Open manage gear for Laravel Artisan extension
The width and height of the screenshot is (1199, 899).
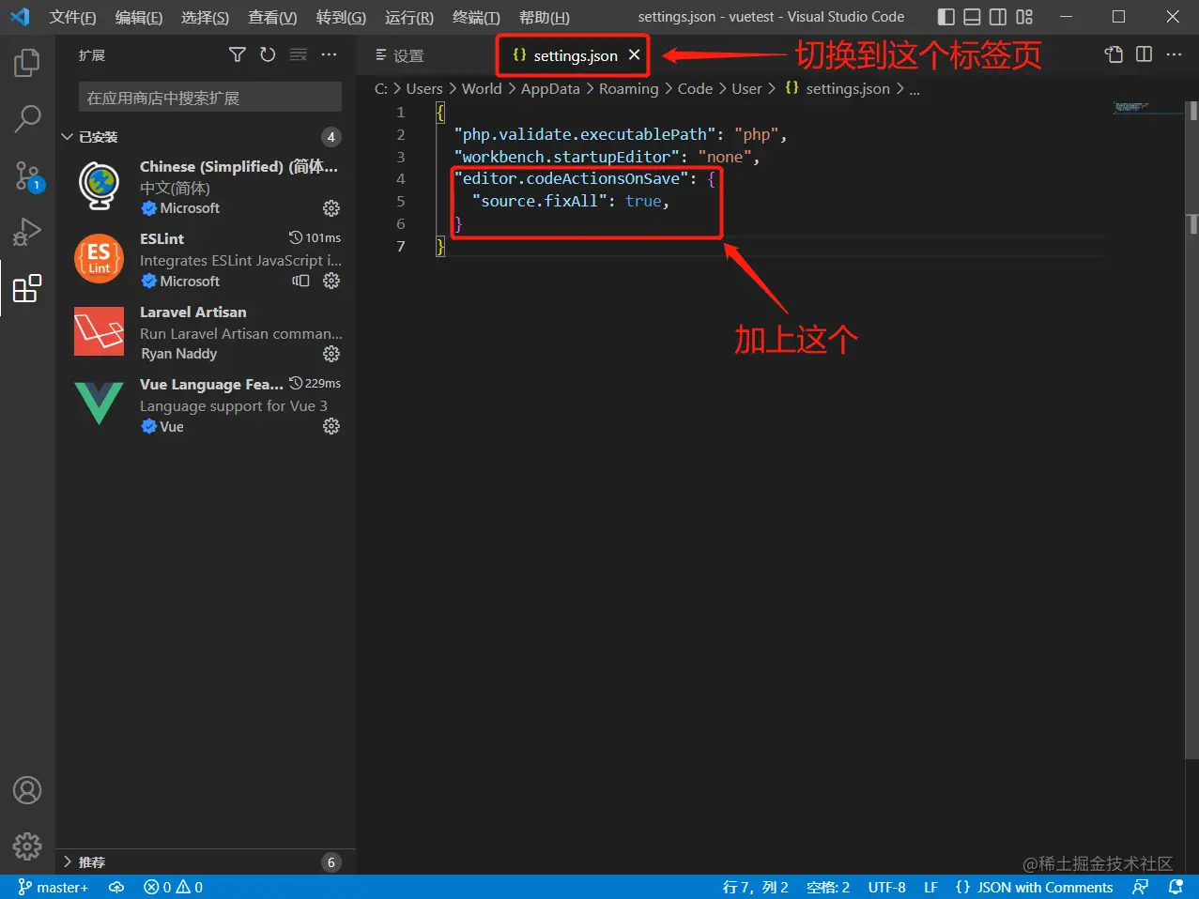pos(331,354)
